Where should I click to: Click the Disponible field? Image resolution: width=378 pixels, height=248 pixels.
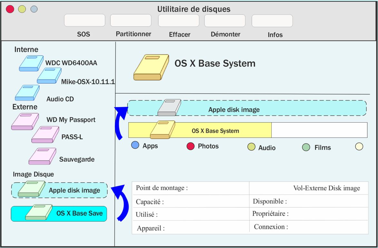click(x=309, y=201)
